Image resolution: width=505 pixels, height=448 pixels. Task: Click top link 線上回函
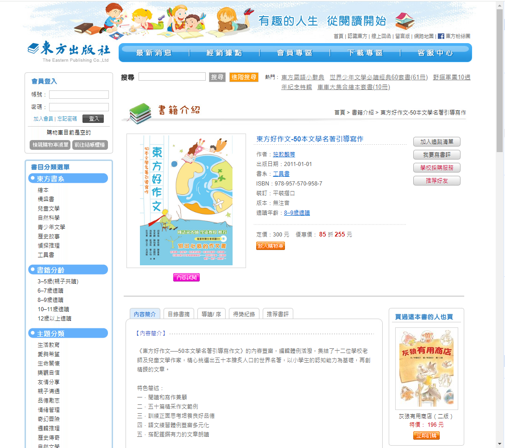381,36
